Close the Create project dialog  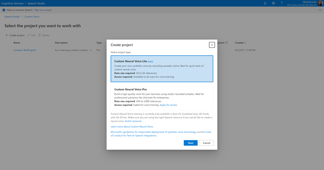click(x=212, y=45)
